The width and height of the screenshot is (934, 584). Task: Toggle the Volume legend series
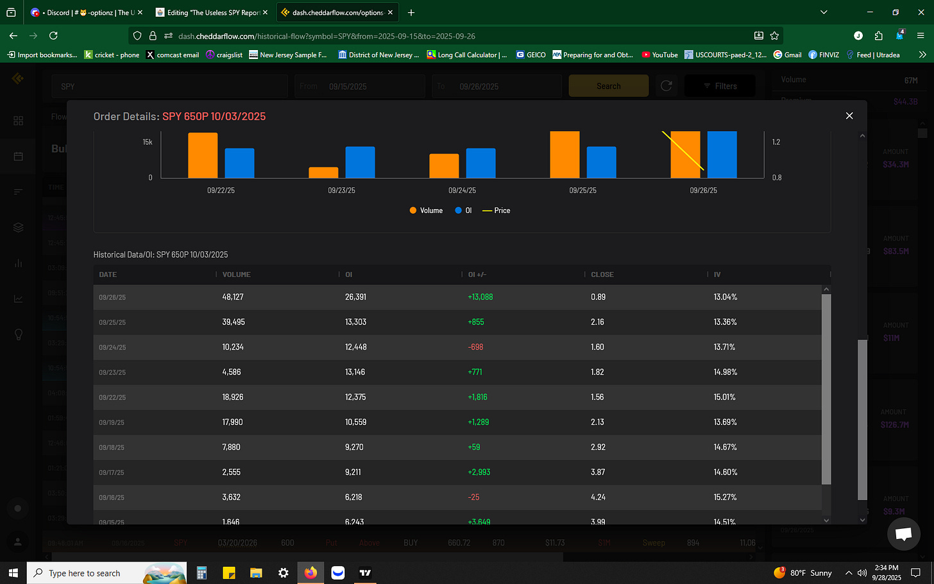[426, 210]
